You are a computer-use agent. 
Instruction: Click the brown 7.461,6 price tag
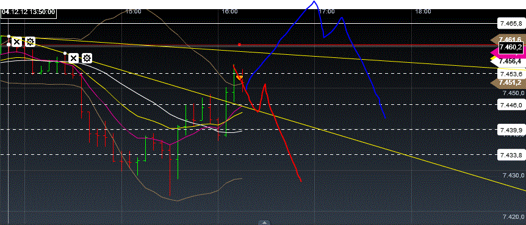coord(510,39)
